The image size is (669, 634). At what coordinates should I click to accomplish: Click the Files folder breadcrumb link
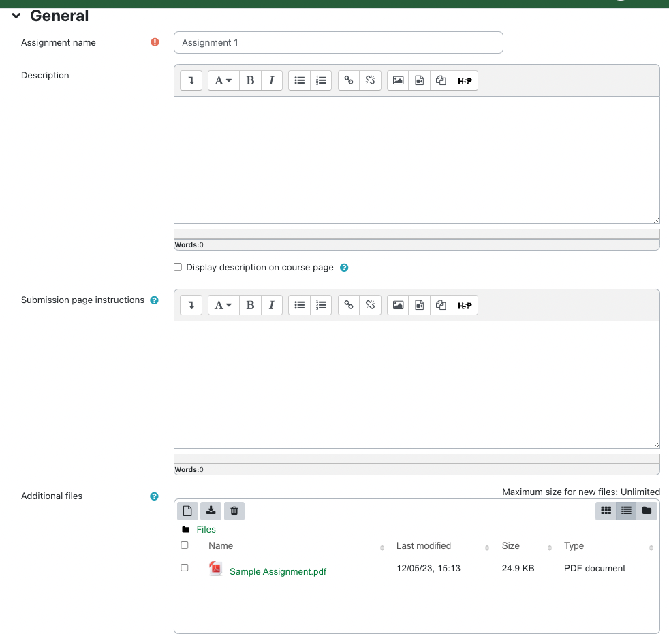click(206, 529)
